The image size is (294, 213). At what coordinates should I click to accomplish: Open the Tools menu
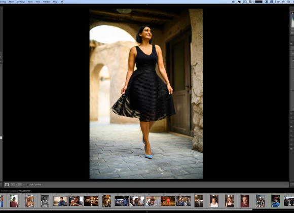click(x=30, y=2)
